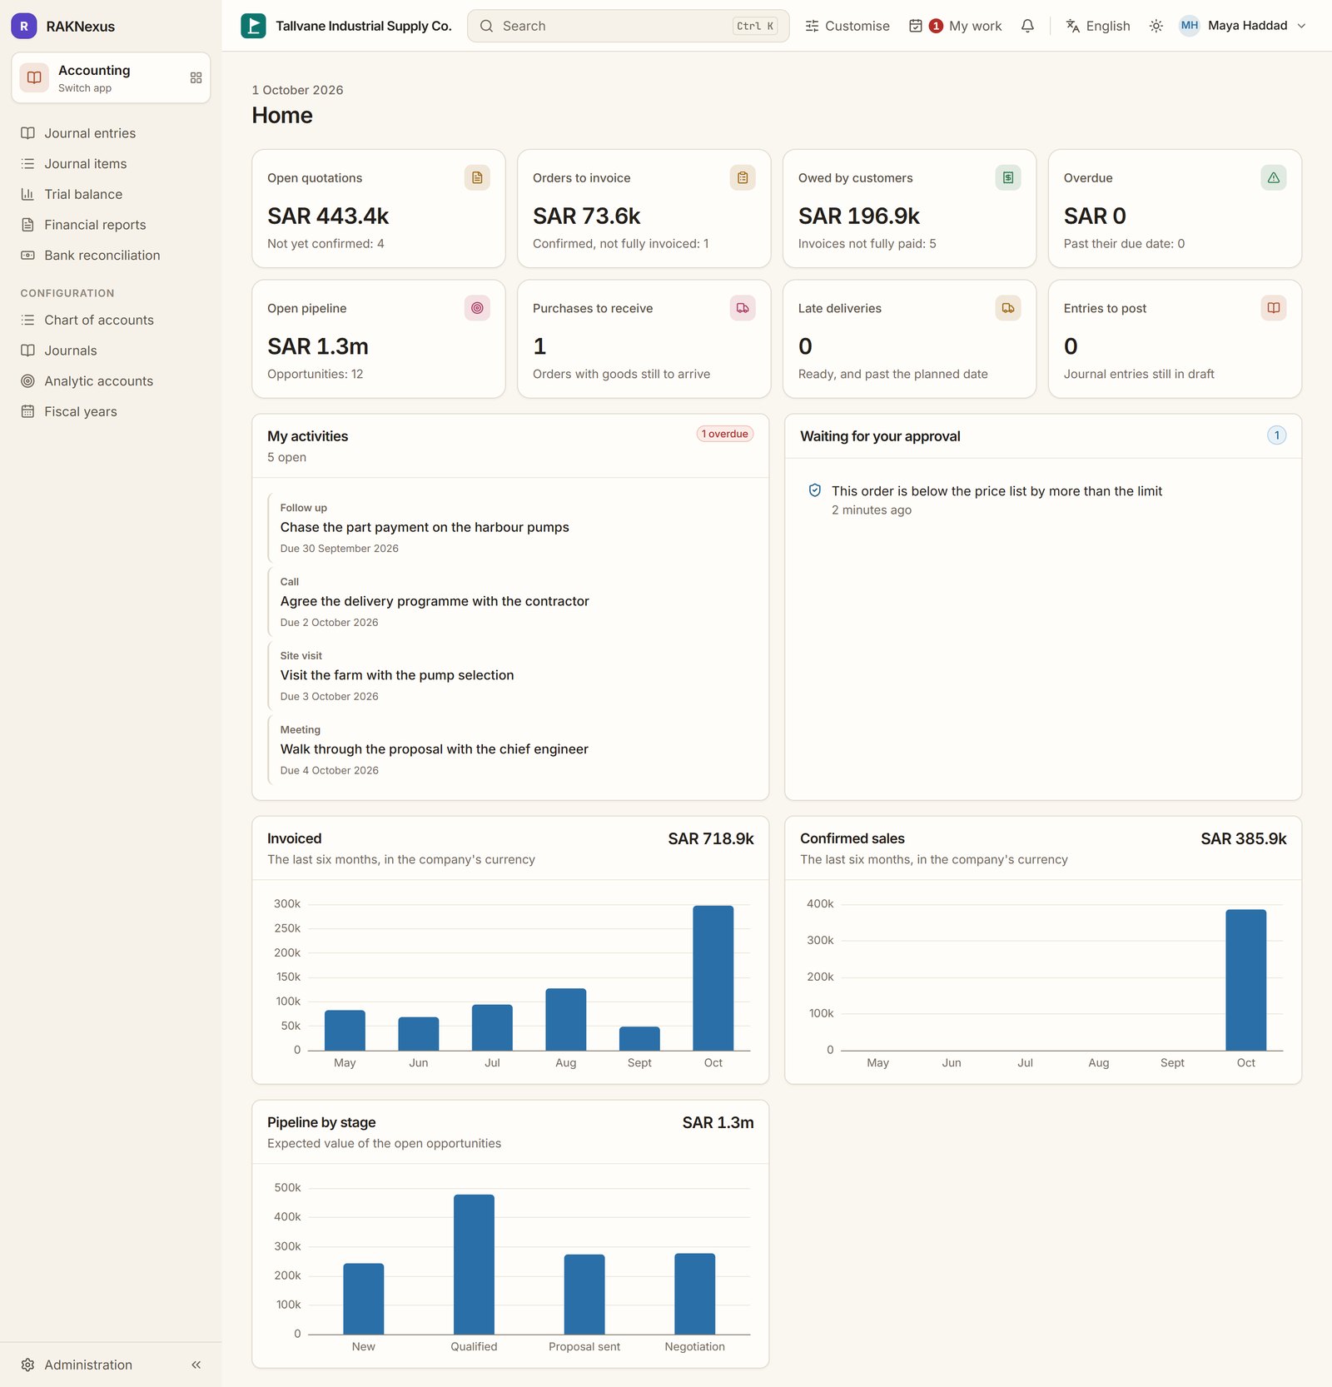Click the notifications bell icon

pos(1027,26)
